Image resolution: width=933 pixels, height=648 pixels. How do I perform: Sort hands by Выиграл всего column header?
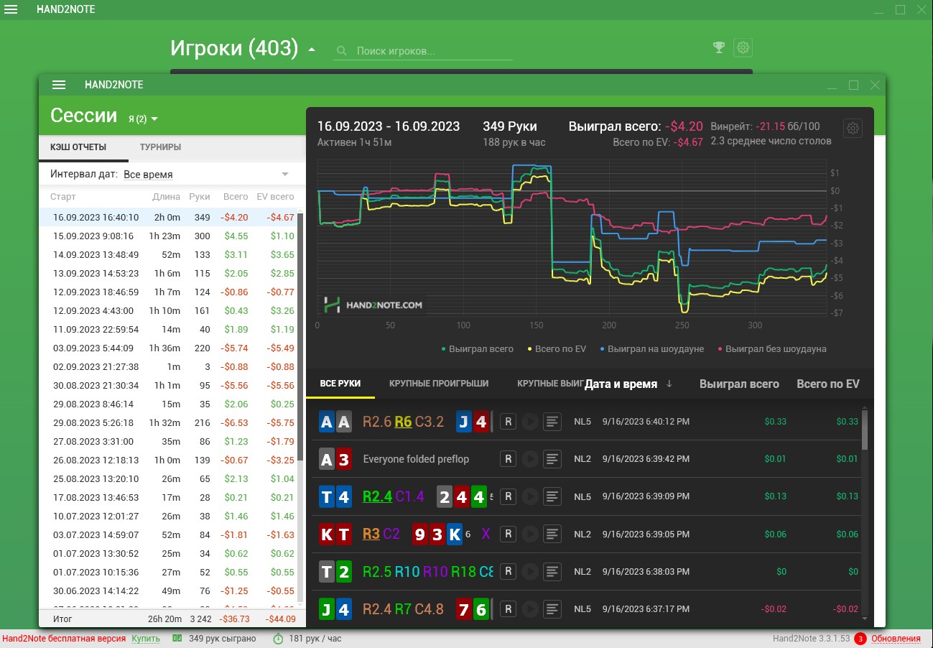(x=739, y=384)
